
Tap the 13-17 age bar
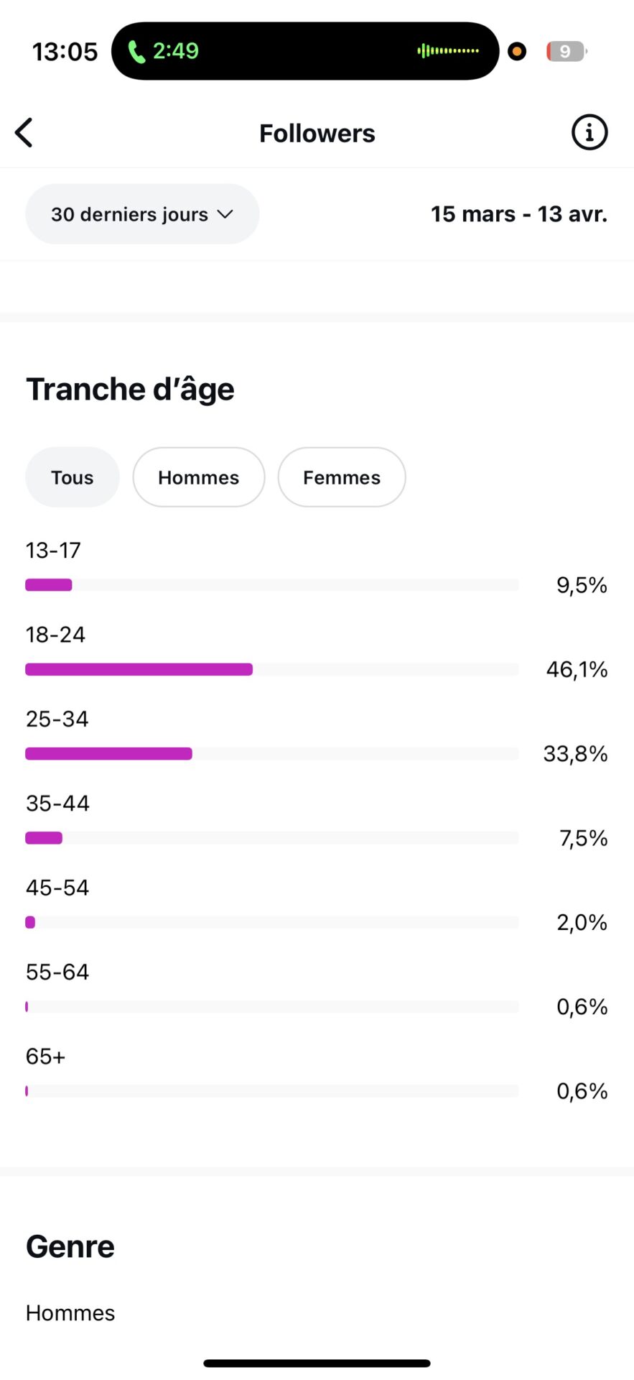point(49,585)
